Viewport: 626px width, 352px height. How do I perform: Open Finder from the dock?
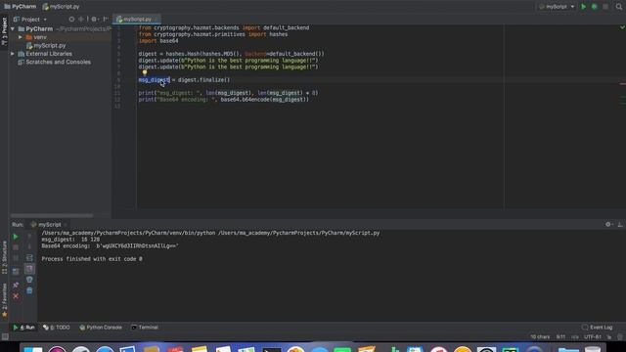(32, 350)
